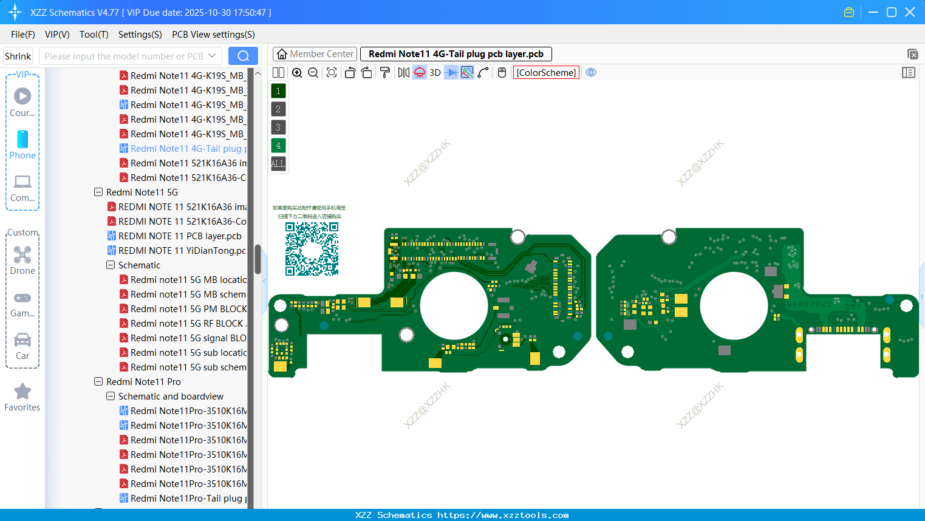Toggle the component highlight lamp icon
This screenshot has width=925, height=521.
click(419, 72)
